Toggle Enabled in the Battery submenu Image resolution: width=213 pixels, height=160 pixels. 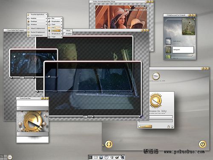68,34
